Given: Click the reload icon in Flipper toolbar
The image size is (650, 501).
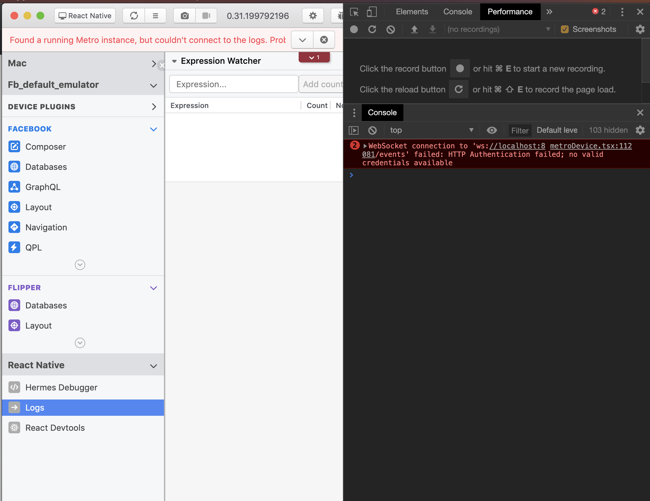Looking at the screenshot, I should coord(134,16).
